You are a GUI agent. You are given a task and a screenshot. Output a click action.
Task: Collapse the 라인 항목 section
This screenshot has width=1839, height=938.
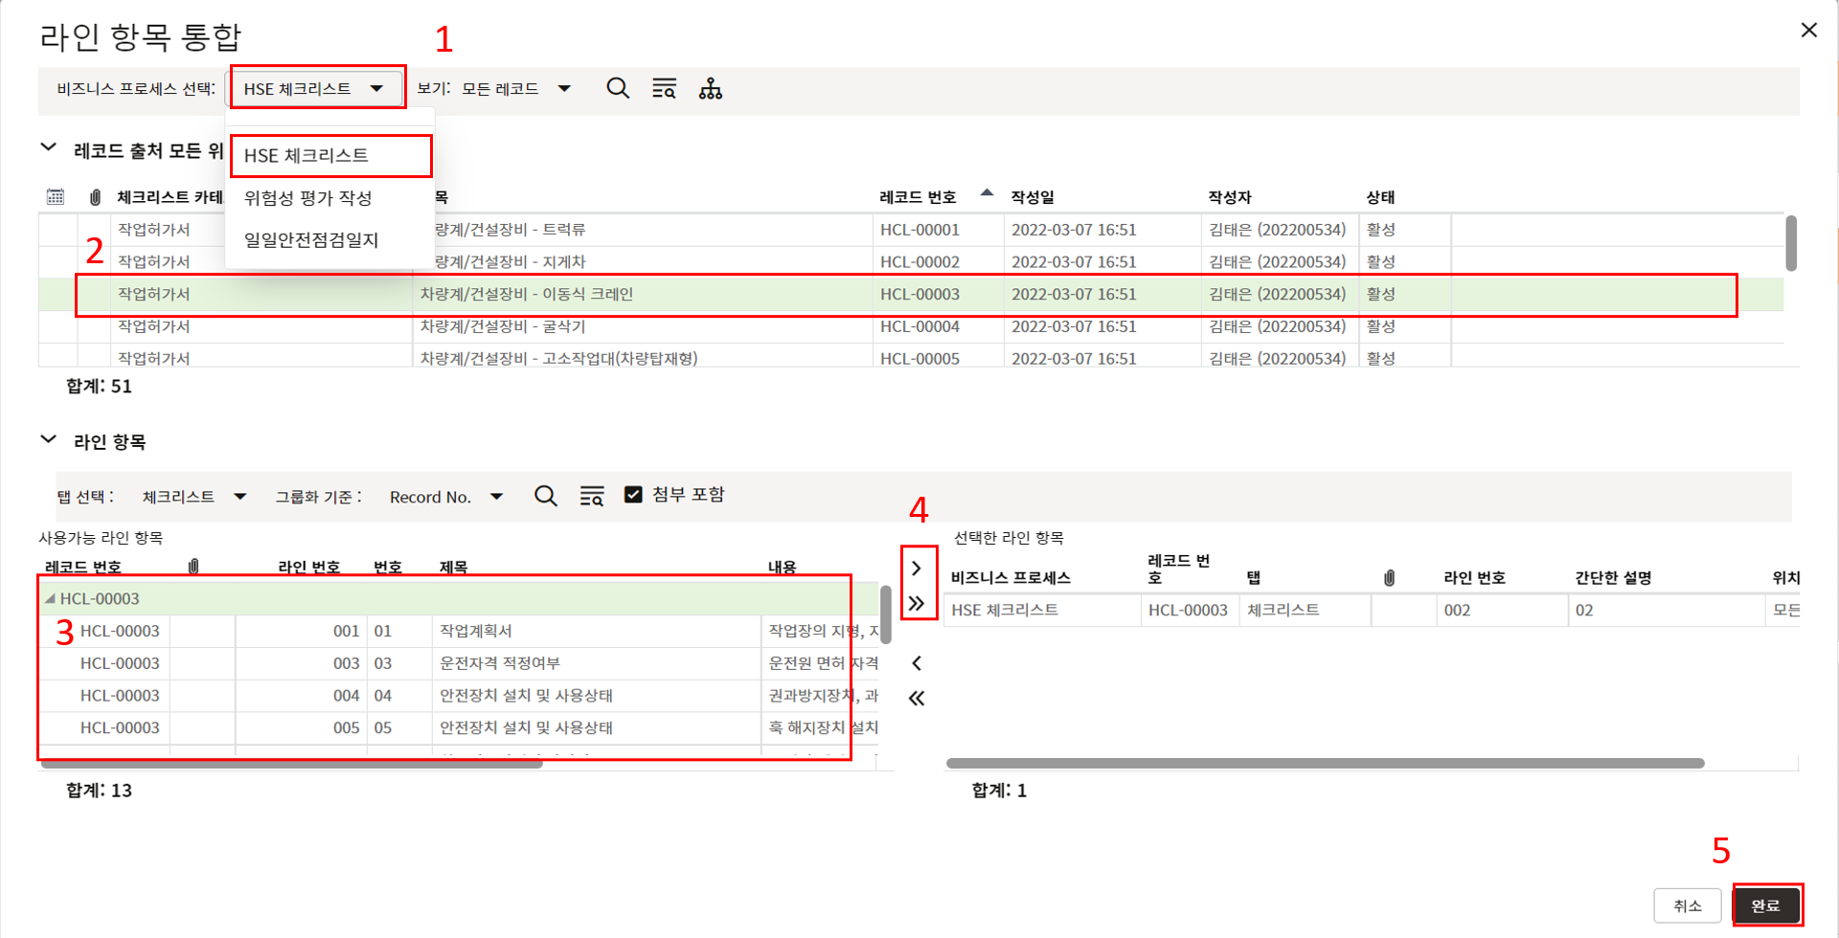click(49, 440)
